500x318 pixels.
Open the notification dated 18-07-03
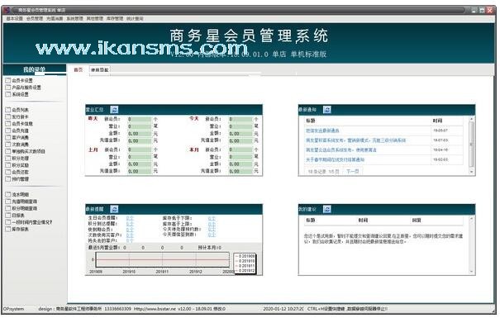click(x=356, y=140)
